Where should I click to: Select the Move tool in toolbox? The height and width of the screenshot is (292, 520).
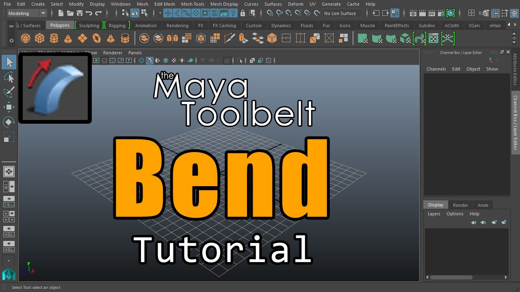coord(9,107)
